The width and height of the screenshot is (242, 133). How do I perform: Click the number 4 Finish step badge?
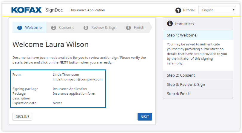click(x=128, y=28)
